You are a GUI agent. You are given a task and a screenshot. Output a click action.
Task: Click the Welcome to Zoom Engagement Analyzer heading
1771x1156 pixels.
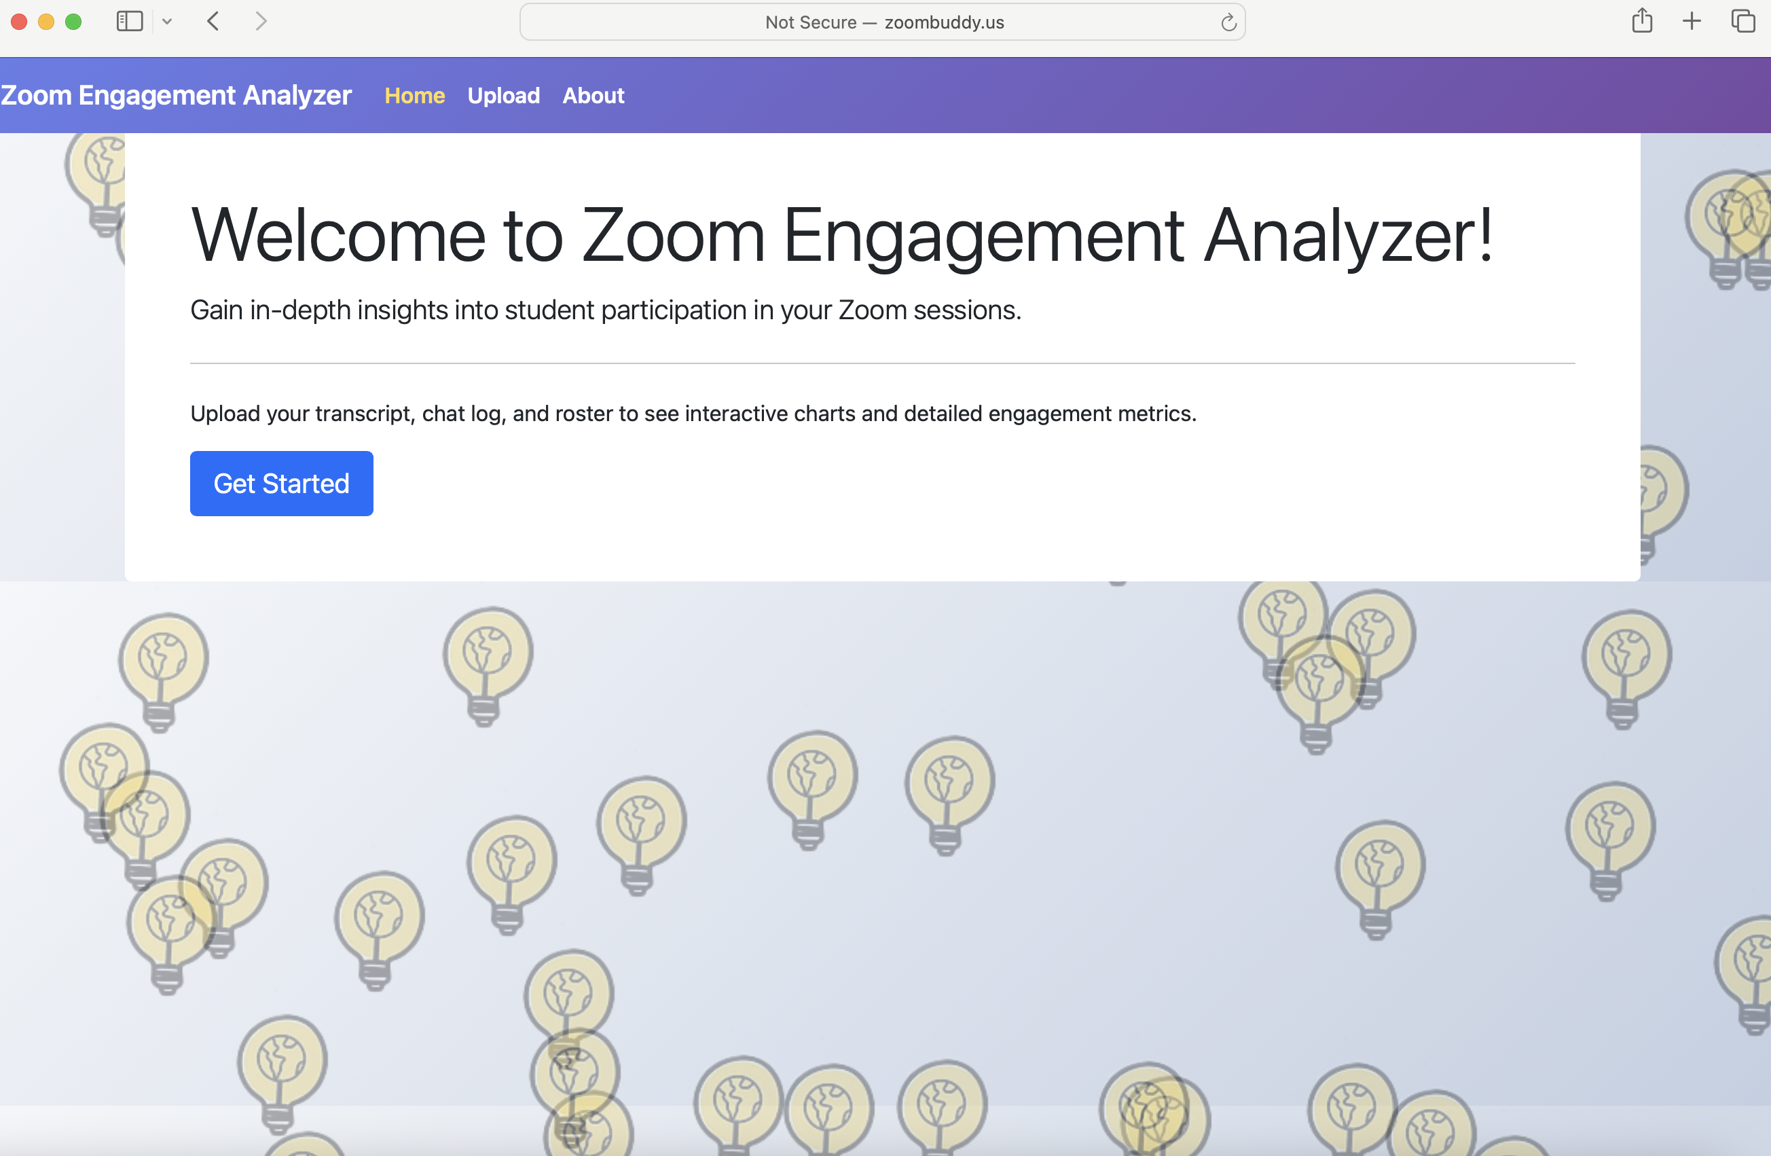(841, 235)
